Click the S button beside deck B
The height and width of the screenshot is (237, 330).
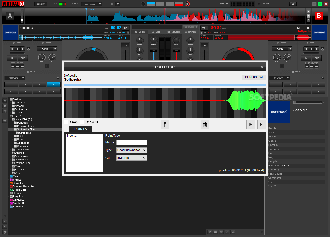pyautogui.click(x=308, y=12)
